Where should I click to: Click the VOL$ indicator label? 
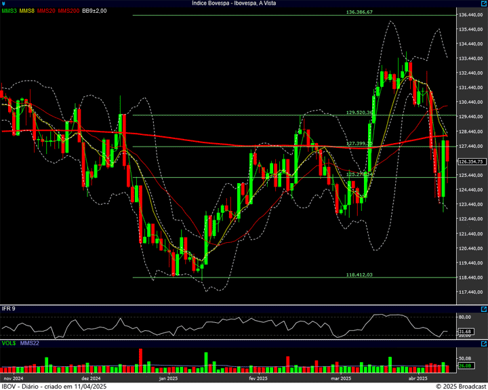pos(9,344)
